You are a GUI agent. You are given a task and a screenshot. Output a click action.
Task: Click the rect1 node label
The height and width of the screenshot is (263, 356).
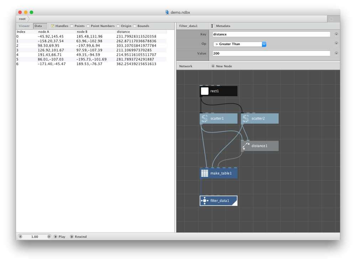click(x=215, y=91)
